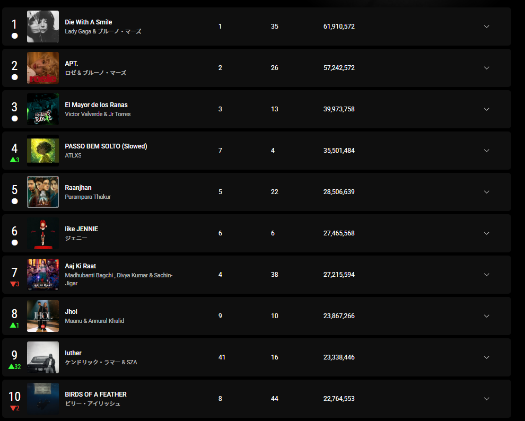Click the green up-3 arrow at rank 4
525x421 pixels.
(x=14, y=160)
